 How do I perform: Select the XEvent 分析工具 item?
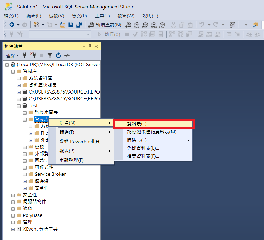[x=40, y=229]
